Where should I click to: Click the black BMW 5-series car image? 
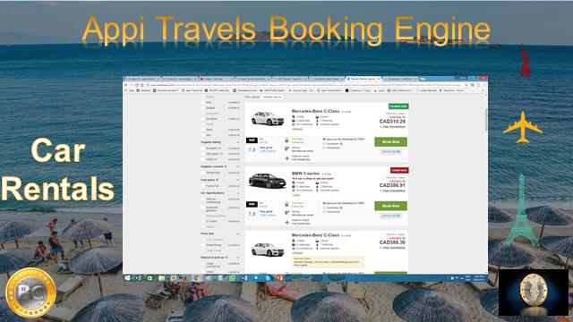tap(267, 181)
